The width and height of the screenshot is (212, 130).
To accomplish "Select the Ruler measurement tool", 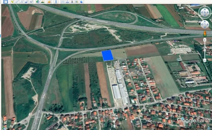I will (x=56, y=2).
